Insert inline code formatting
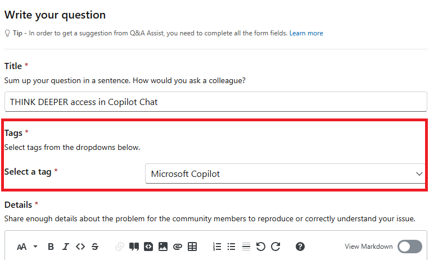Screen dimensions: 429x260 (80, 247)
